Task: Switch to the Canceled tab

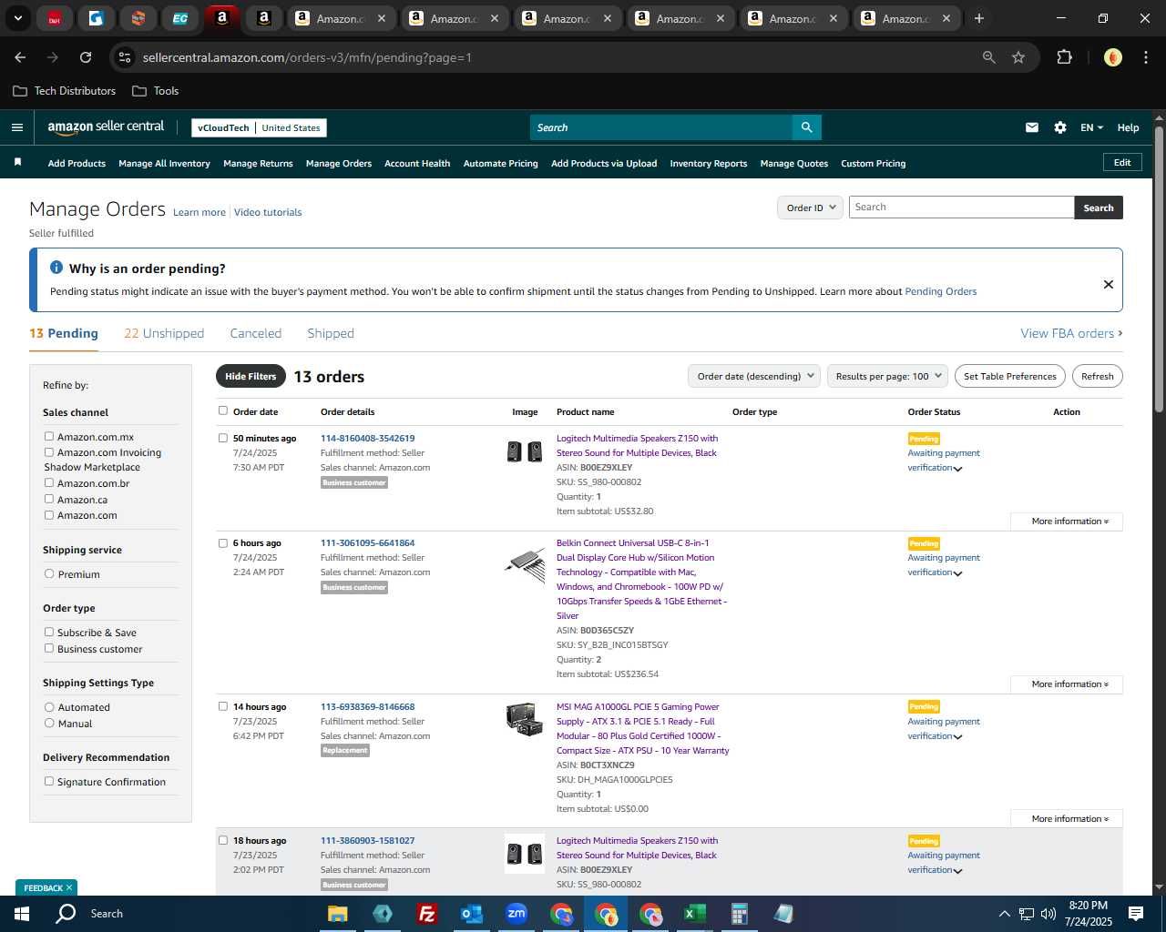Action: click(x=256, y=333)
